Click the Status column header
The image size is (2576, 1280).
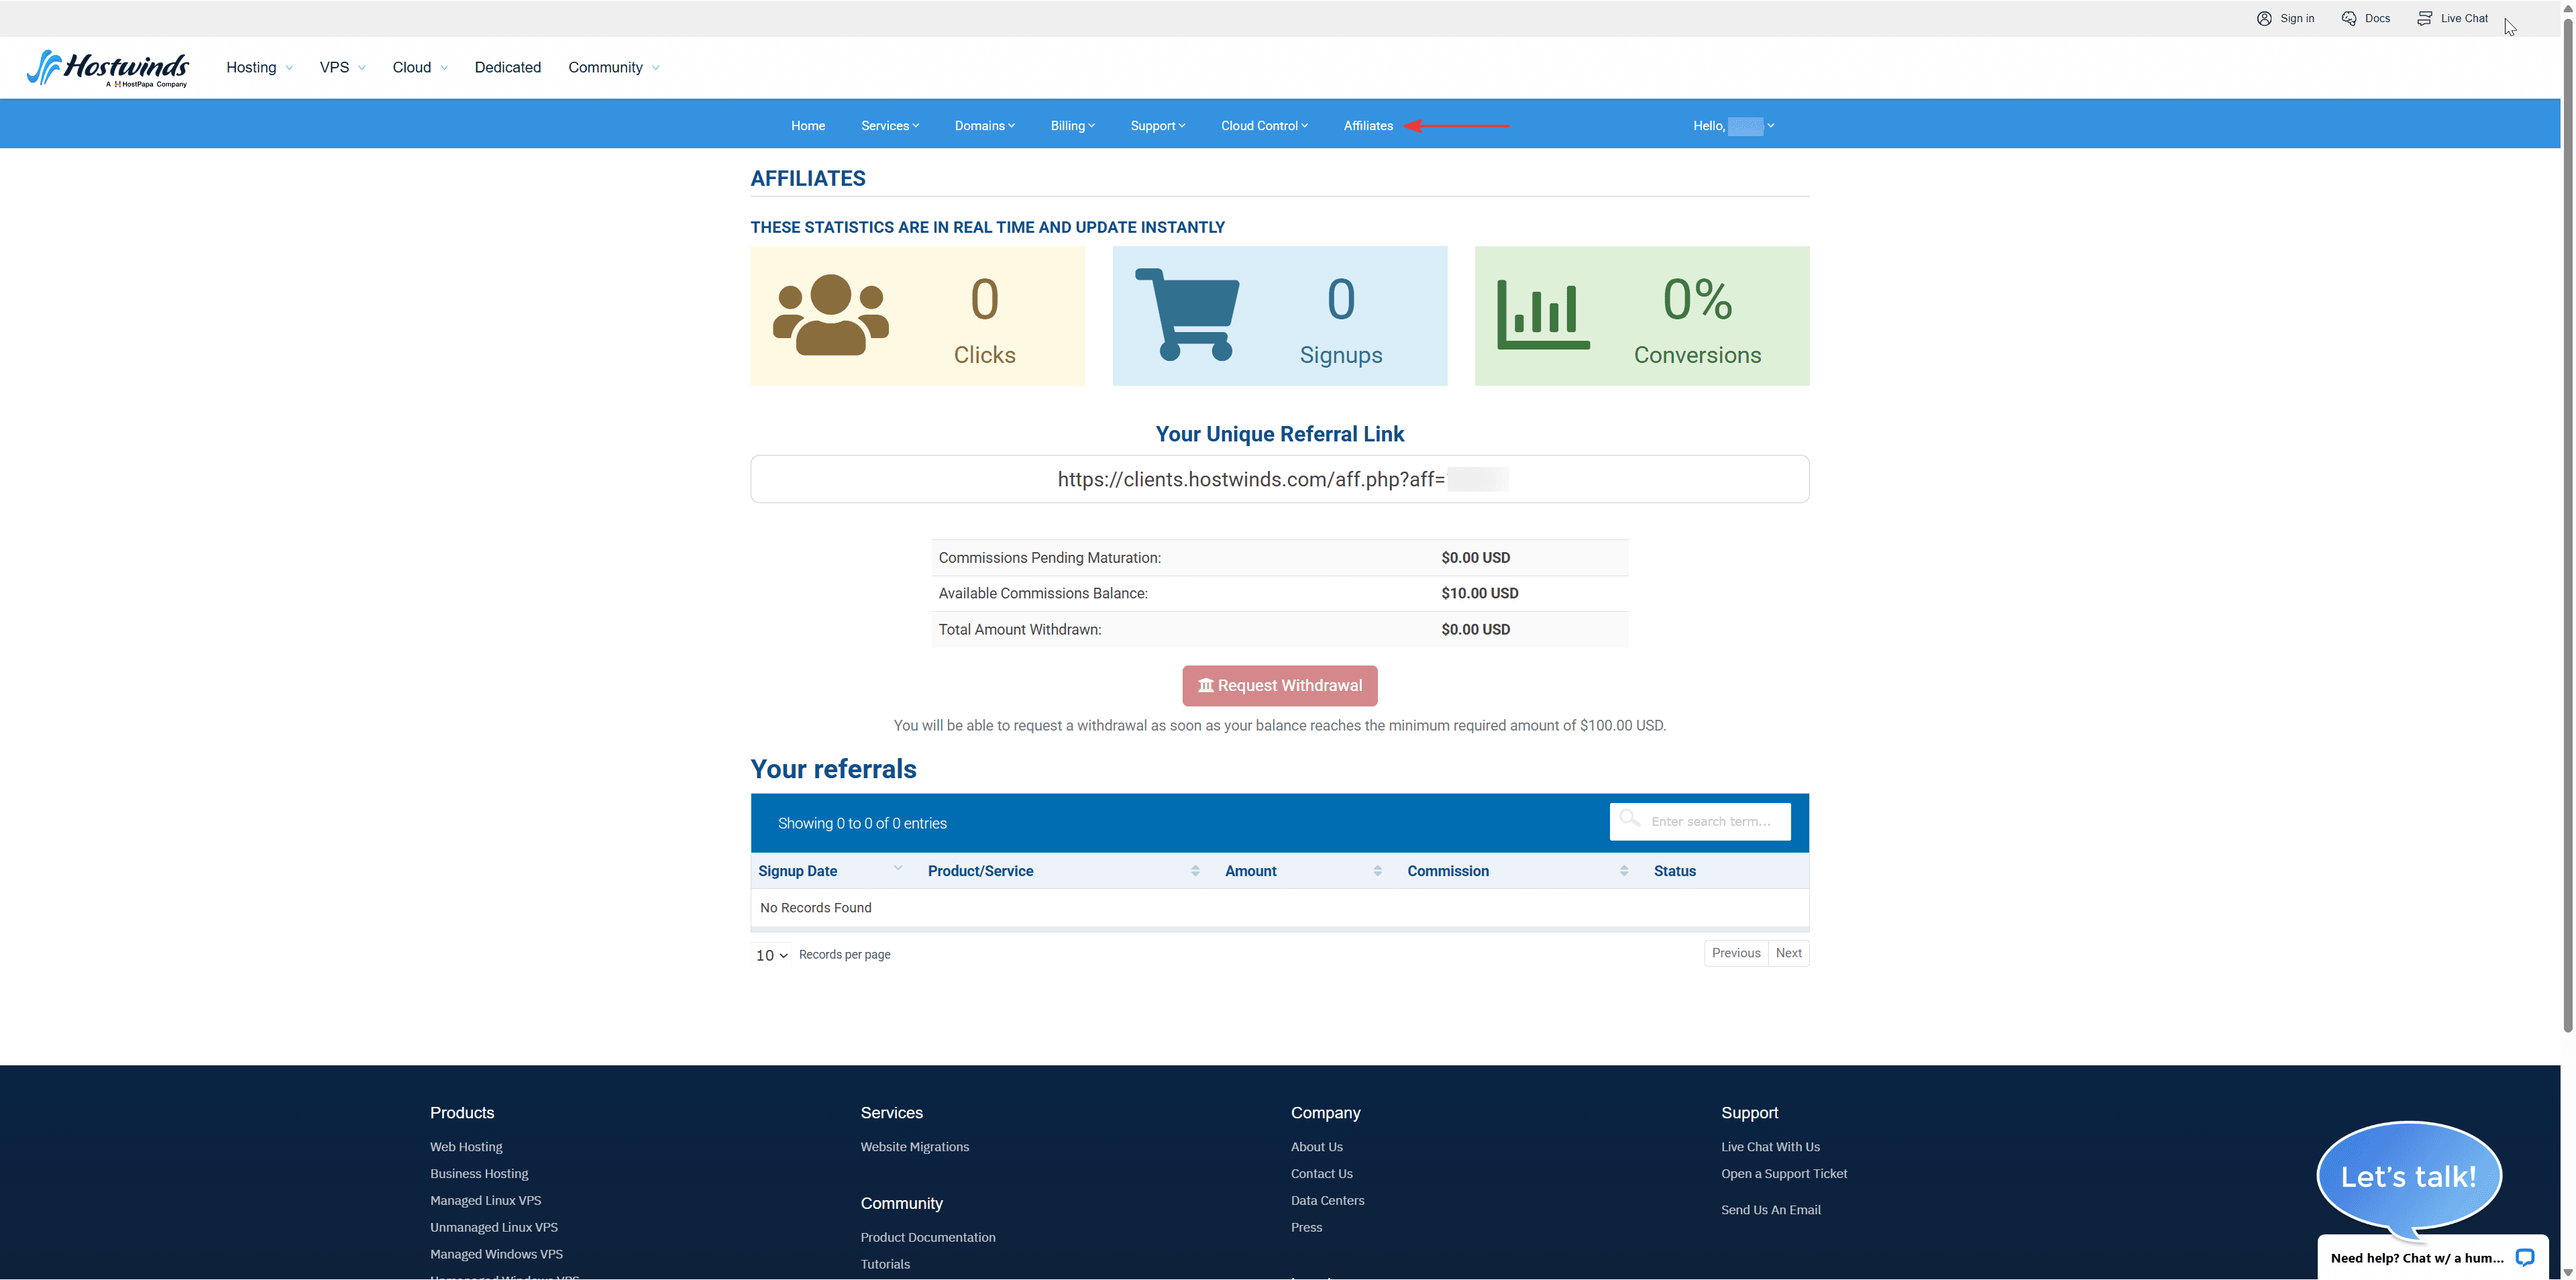(1675, 871)
